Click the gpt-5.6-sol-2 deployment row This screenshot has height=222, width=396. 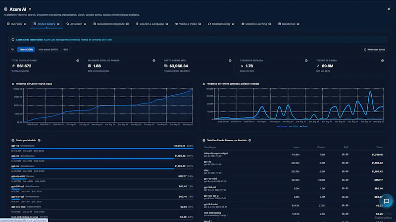tap(293, 197)
